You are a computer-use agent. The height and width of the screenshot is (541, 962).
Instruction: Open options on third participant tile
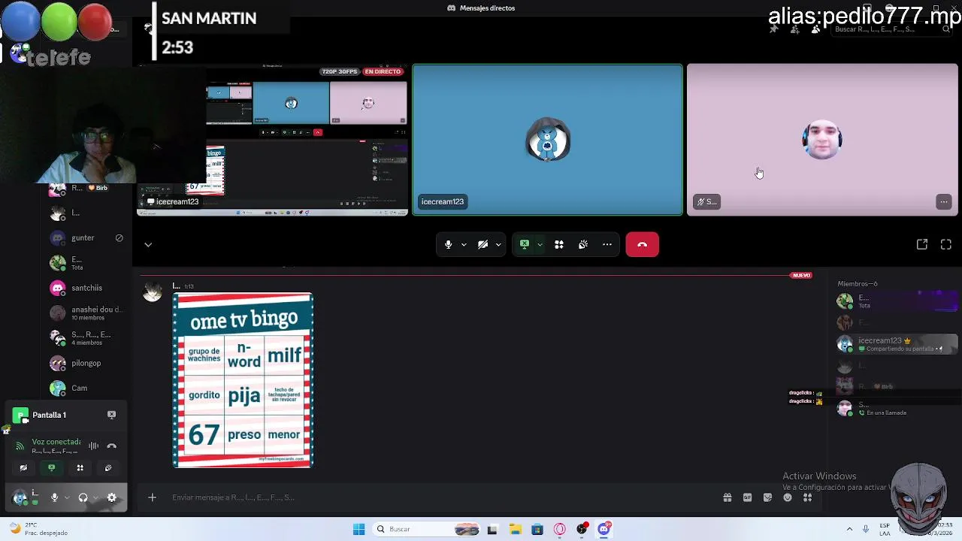944,201
